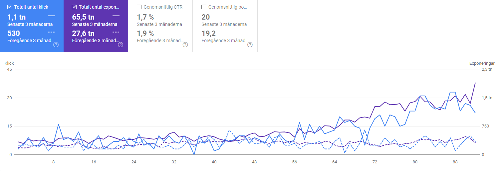
Task: Click dashed line legend beside 27,6 tn
Action: click(116, 32)
